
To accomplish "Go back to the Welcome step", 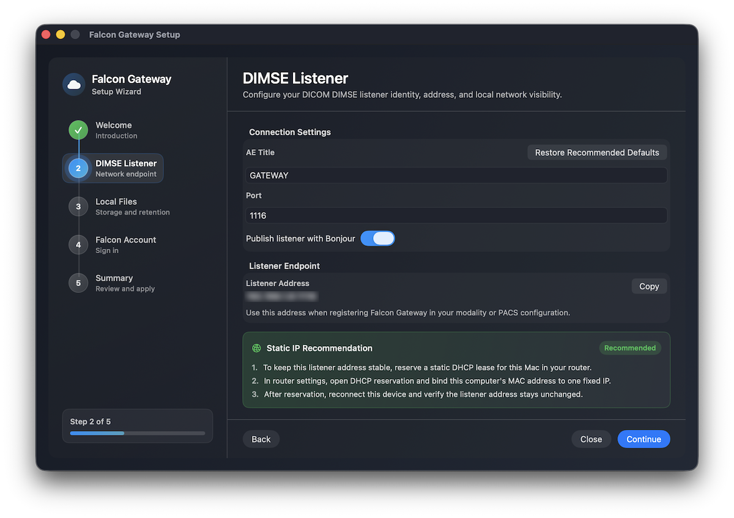I will pyautogui.click(x=261, y=438).
